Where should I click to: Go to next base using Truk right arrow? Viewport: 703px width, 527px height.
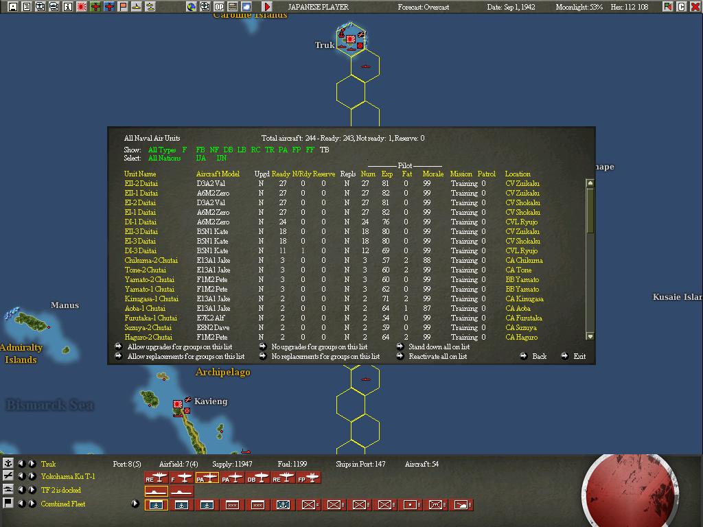coord(32,463)
